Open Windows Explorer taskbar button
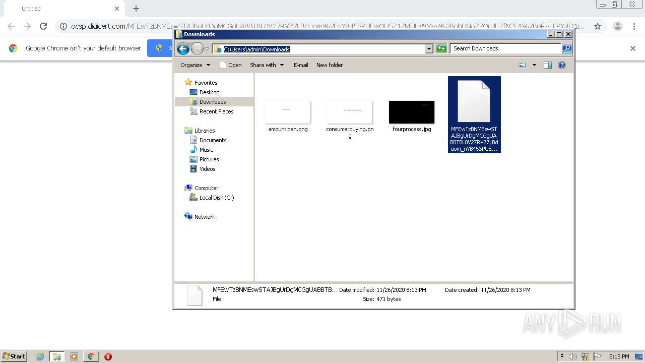Viewport: 645px width, 363px height. point(57,356)
